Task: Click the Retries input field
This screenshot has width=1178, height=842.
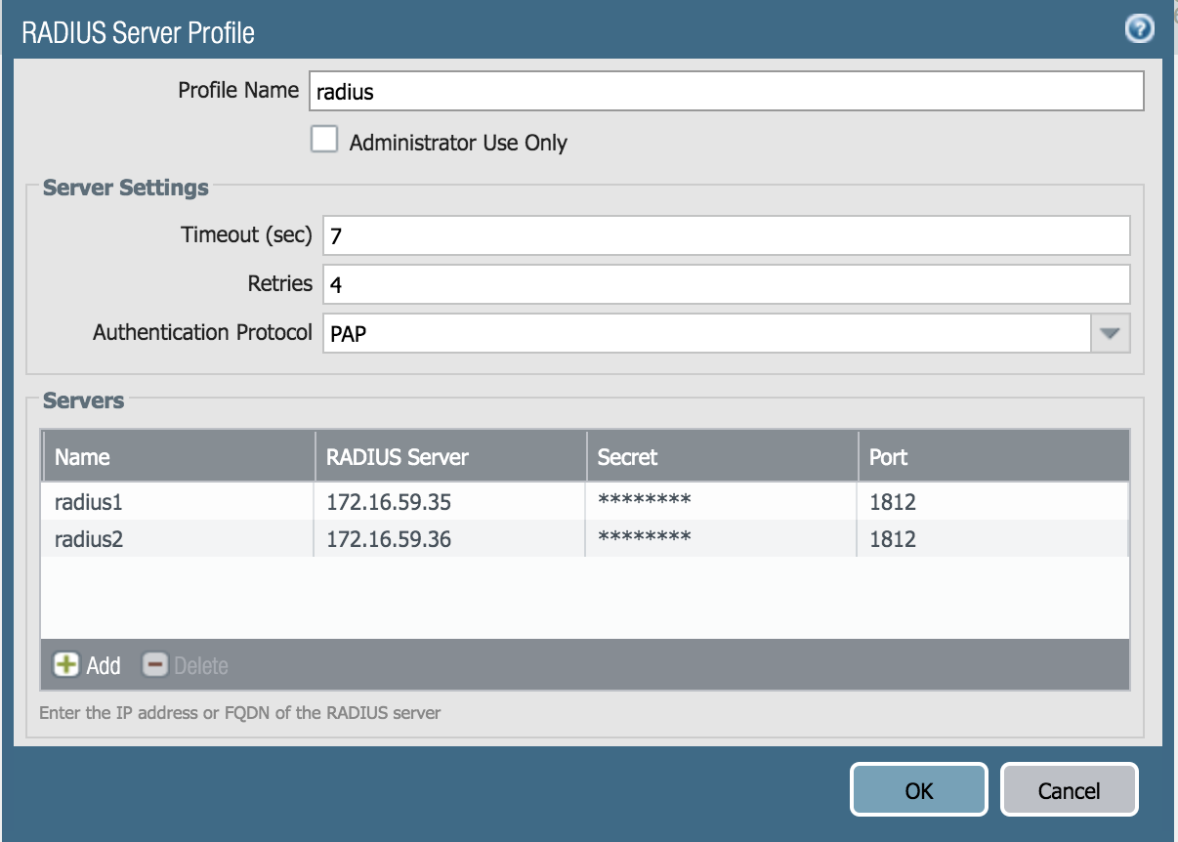Action: [x=725, y=284]
